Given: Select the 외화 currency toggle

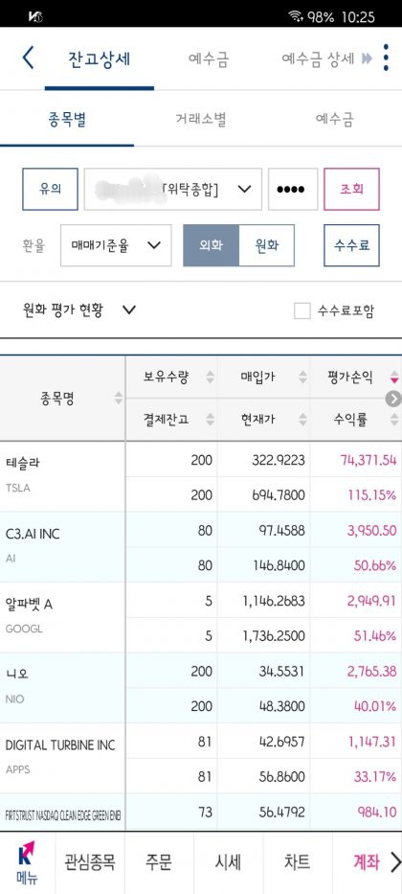Looking at the screenshot, I should coord(211,245).
